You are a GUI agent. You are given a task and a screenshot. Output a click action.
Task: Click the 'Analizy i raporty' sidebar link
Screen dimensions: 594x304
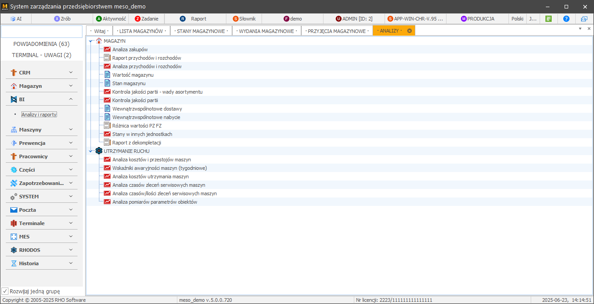click(39, 115)
